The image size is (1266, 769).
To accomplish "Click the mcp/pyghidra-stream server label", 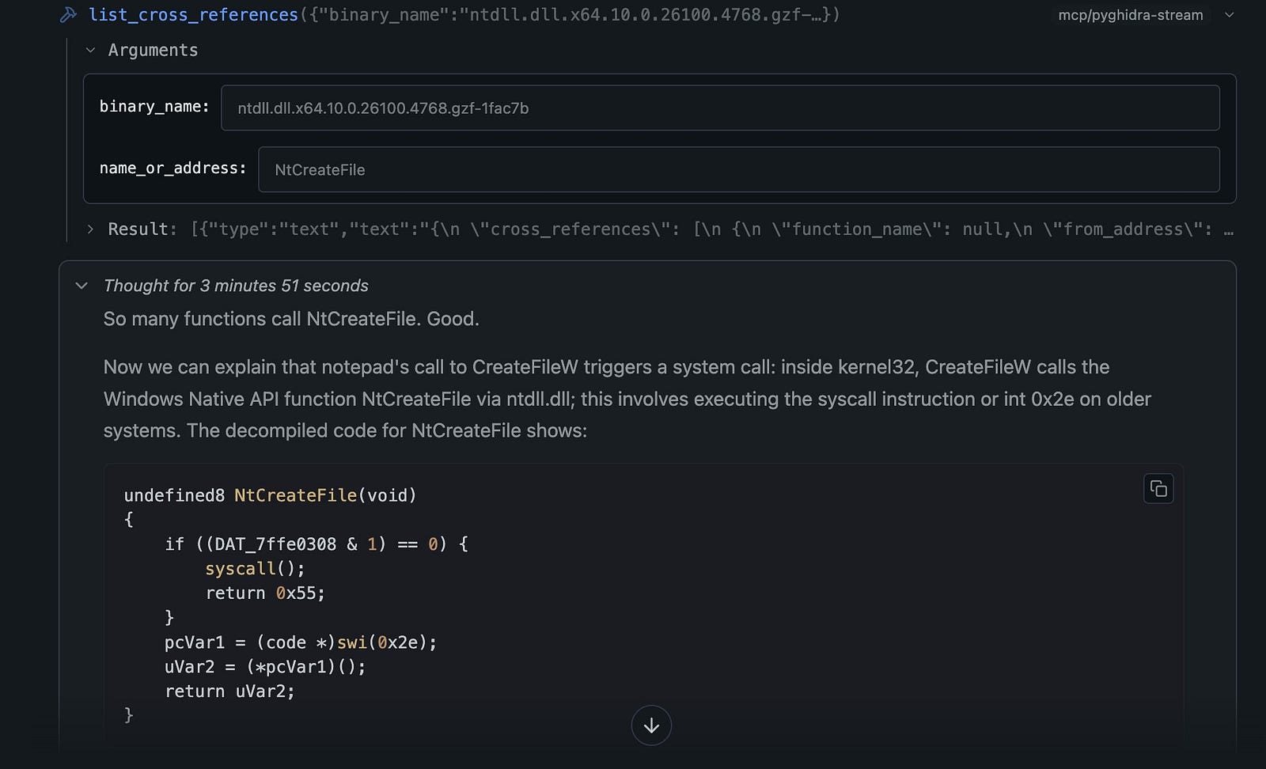I will (1131, 15).
